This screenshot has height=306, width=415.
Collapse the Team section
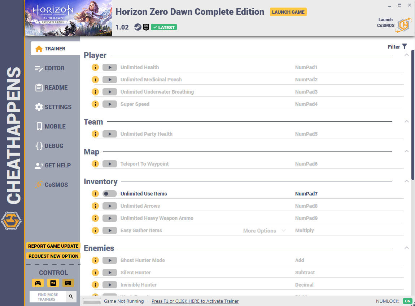click(407, 121)
